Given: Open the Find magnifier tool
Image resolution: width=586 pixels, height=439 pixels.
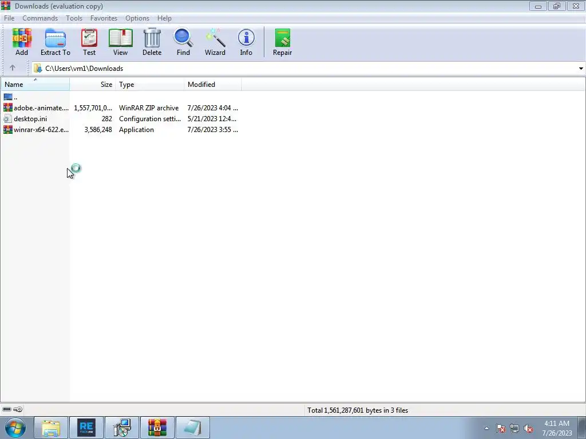Looking at the screenshot, I should point(183,42).
